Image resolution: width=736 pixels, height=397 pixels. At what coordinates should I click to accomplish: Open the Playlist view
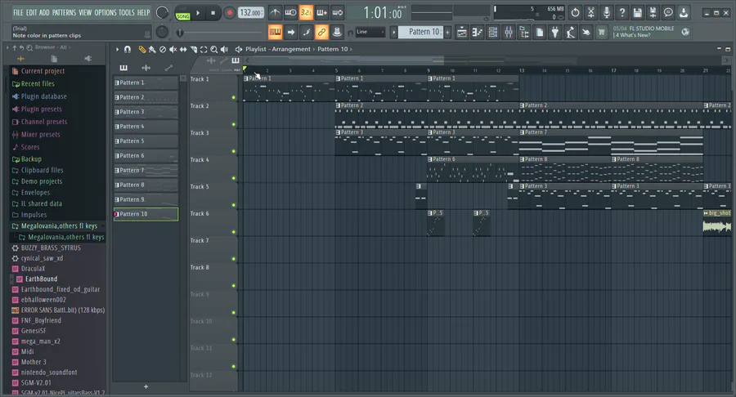pos(462,33)
